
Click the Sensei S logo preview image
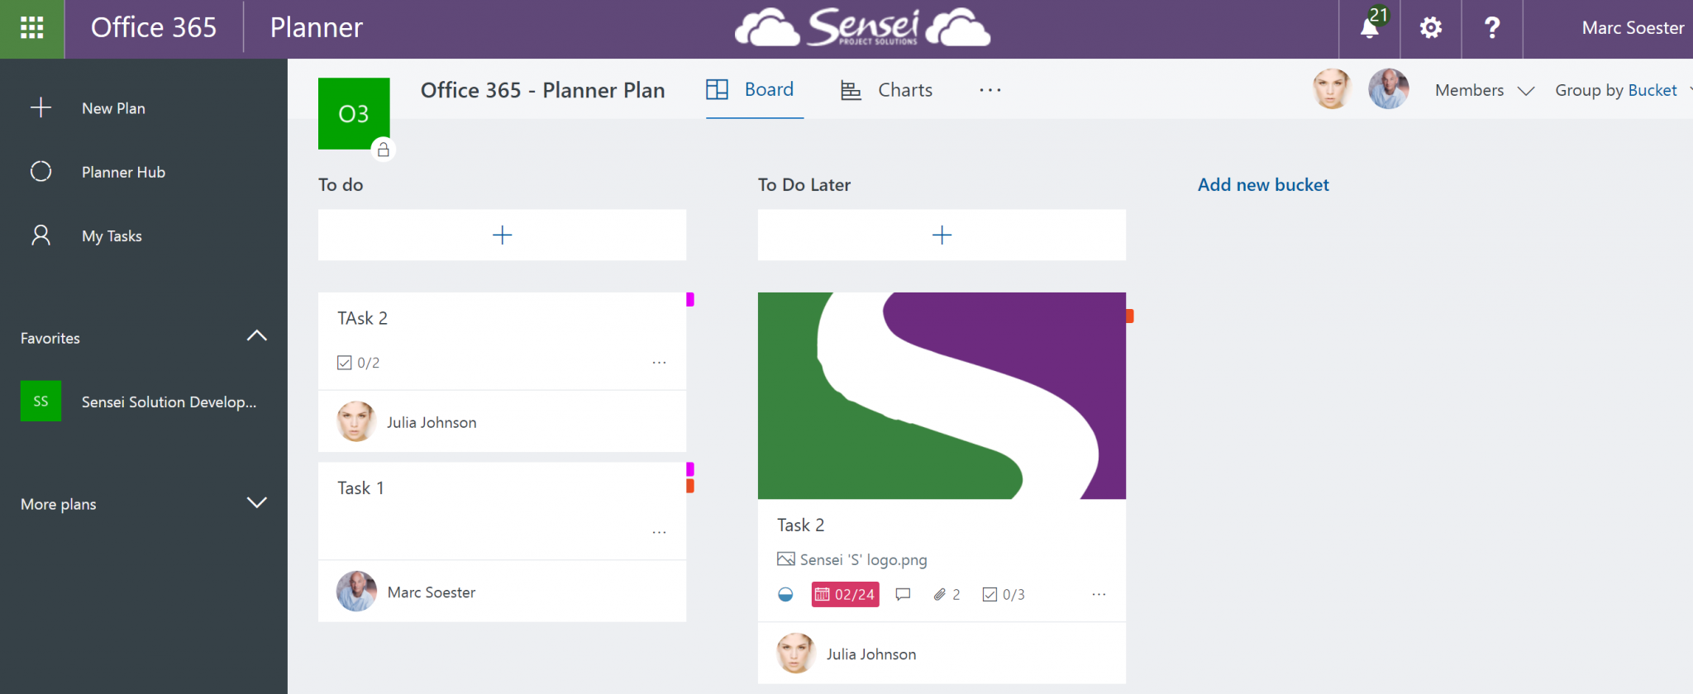pyautogui.click(x=942, y=396)
